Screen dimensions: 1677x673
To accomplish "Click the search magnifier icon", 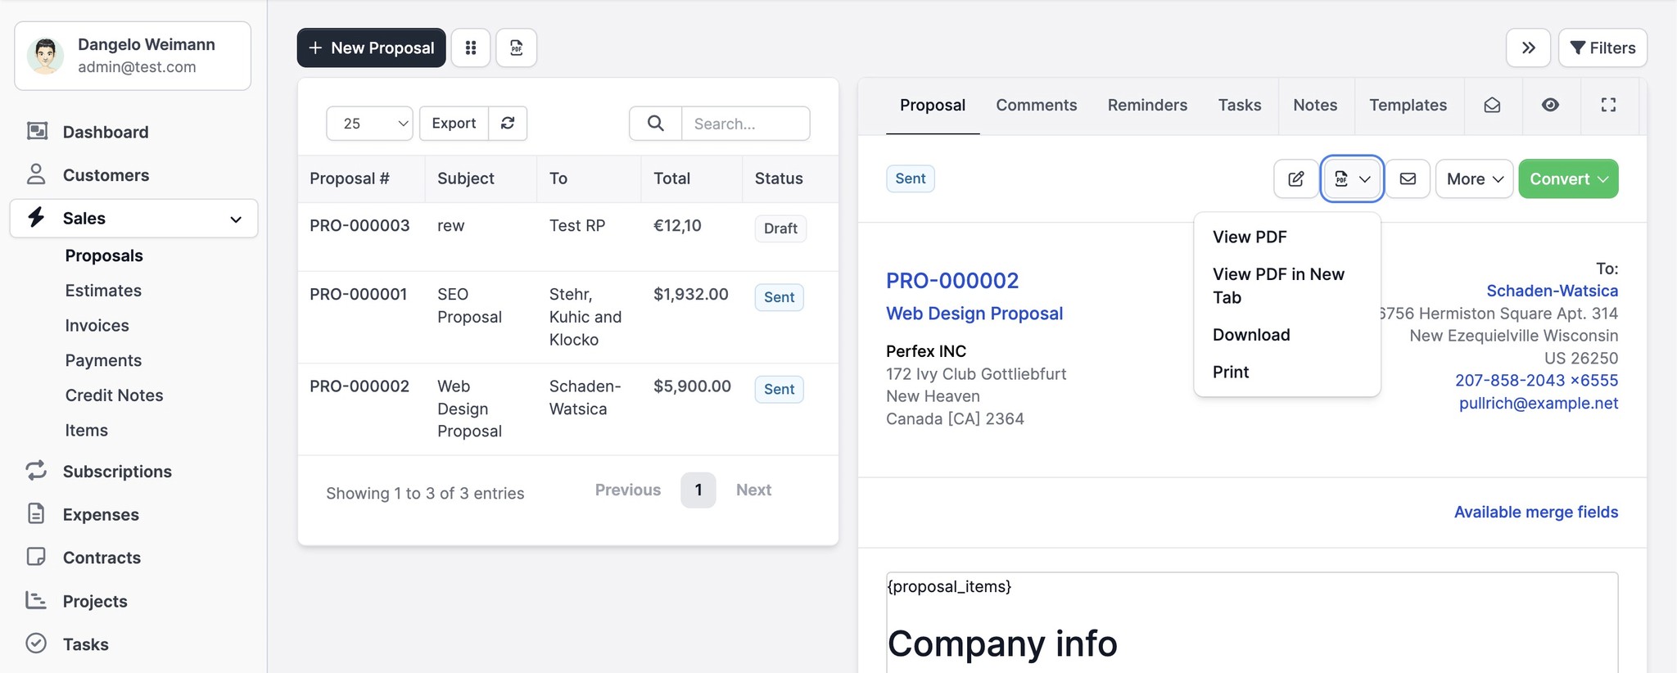I will 655,124.
